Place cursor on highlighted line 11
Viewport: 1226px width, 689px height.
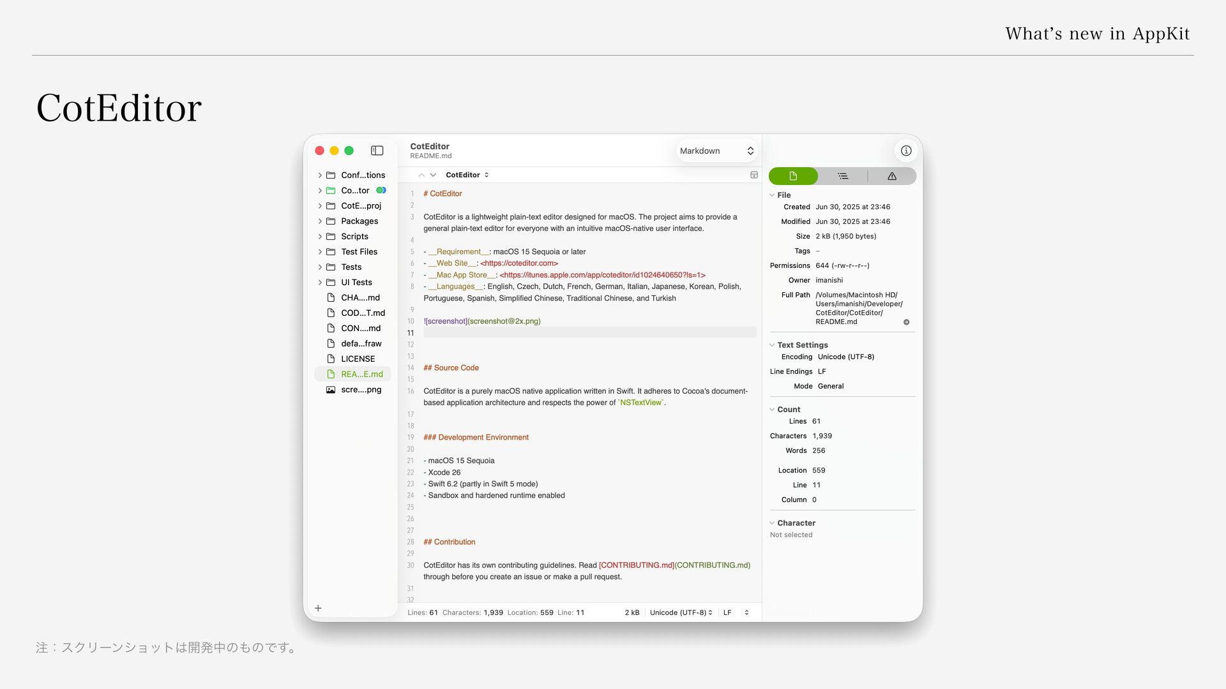589,333
